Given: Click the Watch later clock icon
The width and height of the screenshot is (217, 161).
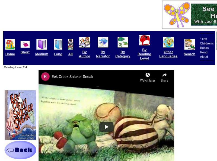Looking at the screenshot, I should 148,75.
